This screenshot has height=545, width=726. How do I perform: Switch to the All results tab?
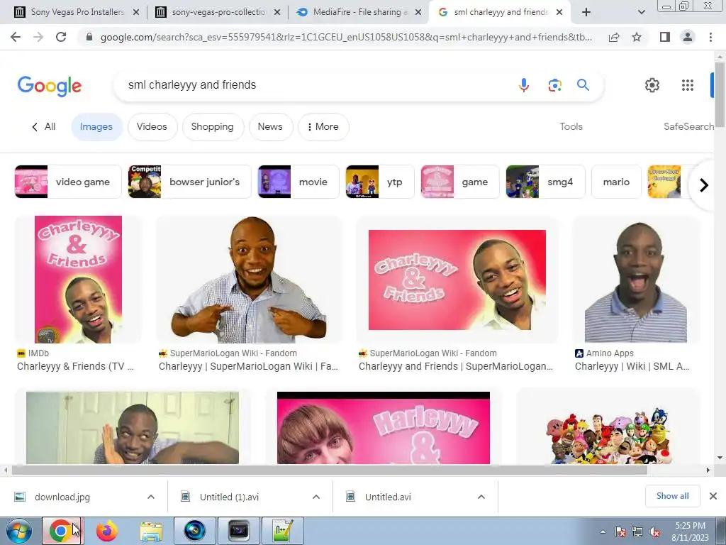43,126
